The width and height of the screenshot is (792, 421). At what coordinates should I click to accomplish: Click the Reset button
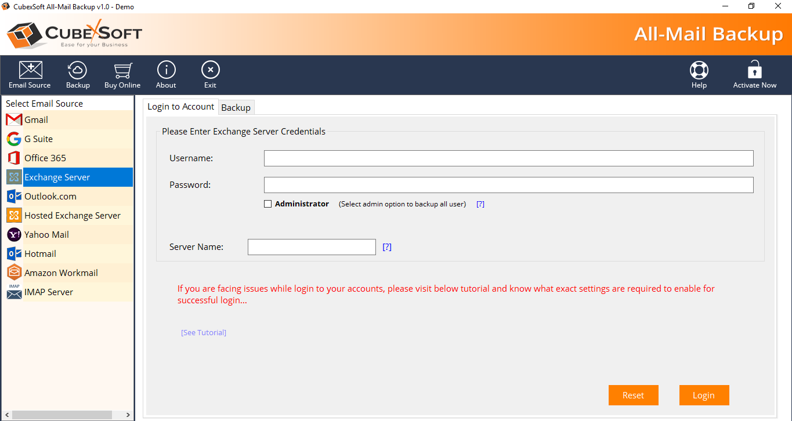pyautogui.click(x=633, y=395)
